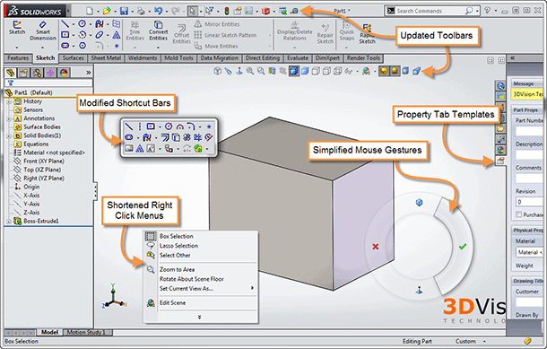Click the Save icon in title toolbar
Screen dimensions: 547x349
pyautogui.click(x=124, y=11)
